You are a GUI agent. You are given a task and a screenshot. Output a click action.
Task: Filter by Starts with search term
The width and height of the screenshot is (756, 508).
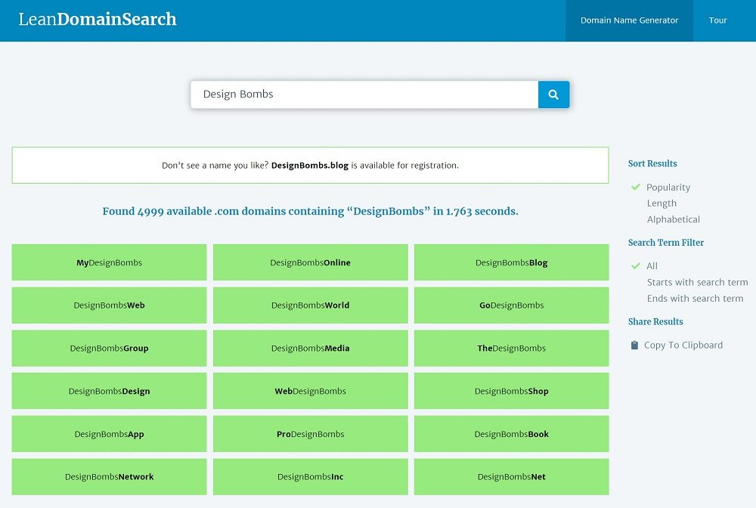[697, 282]
